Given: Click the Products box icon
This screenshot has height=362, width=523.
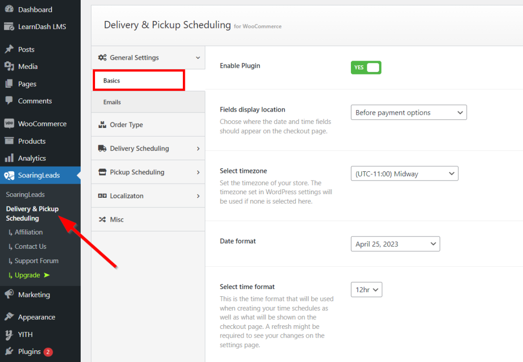Looking at the screenshot, I should click(x=9, y=141).
